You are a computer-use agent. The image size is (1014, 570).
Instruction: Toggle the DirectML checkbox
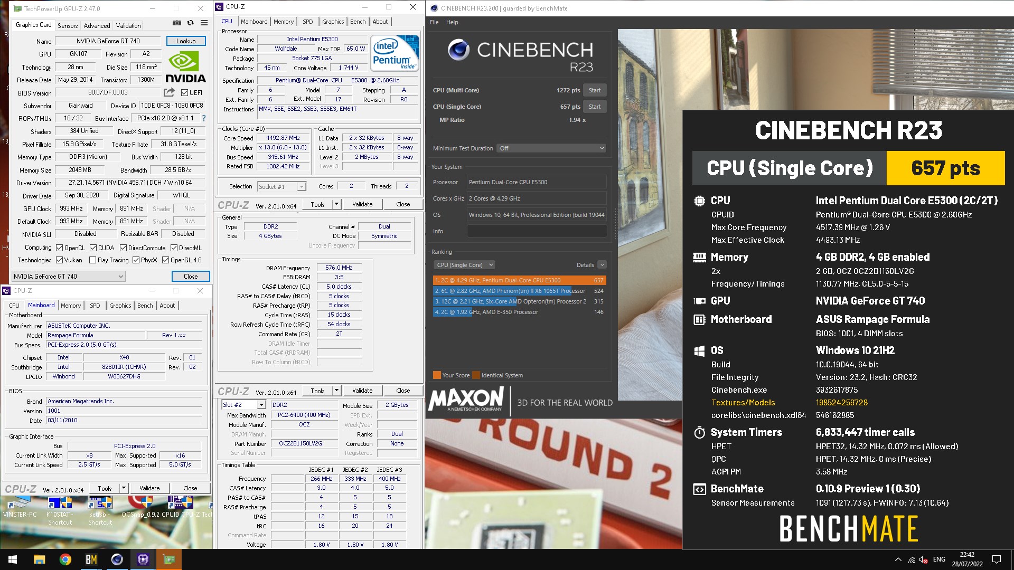click(174, 248)
